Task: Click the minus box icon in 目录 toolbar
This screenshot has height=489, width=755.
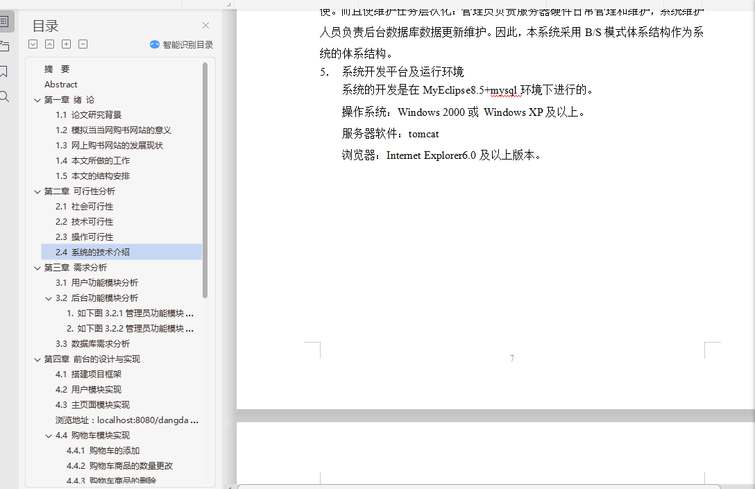Action: (x=83, y=44)
